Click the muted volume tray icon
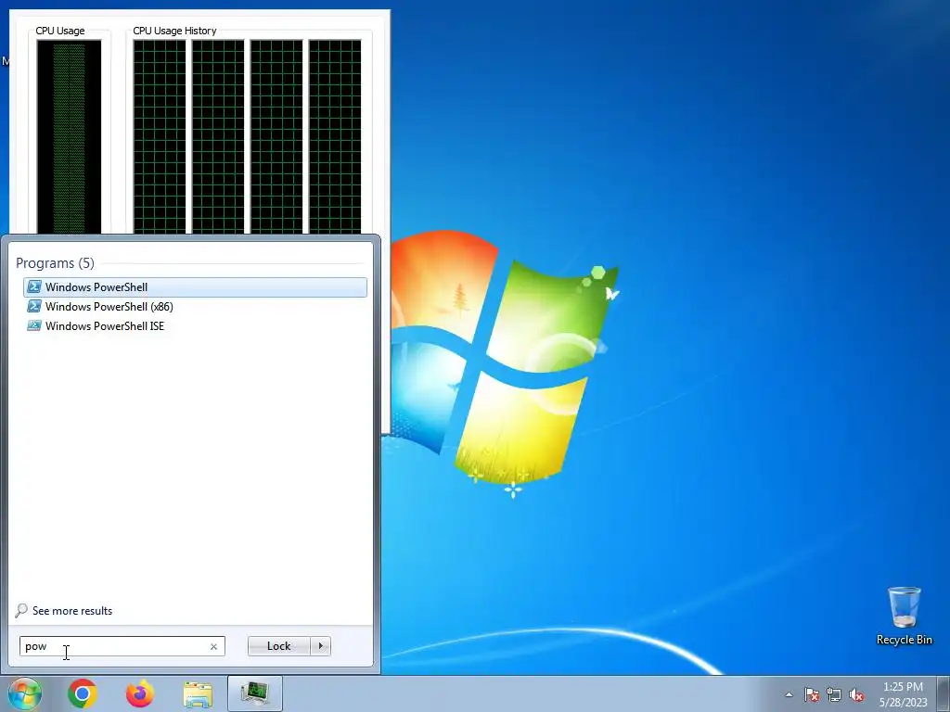Screen dimensions: 950x712 [x=856, y=694]
